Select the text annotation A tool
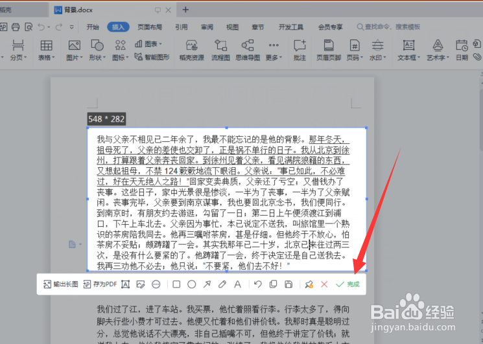Image resolution: width=483 pixels, height=344 pixels. pyautogui.click(x=237, y=284)
